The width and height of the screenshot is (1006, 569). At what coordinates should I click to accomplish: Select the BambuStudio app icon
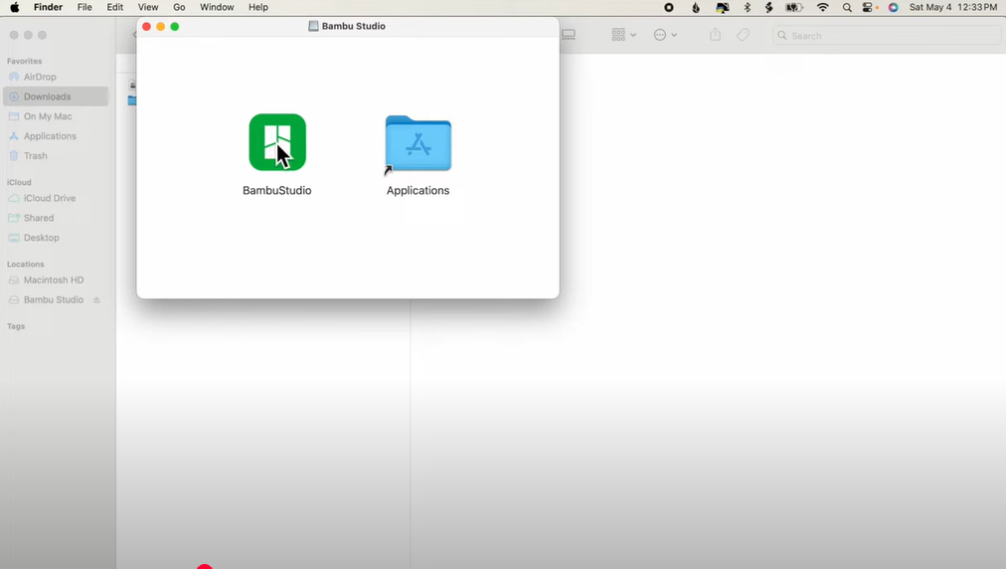point(277,142)
